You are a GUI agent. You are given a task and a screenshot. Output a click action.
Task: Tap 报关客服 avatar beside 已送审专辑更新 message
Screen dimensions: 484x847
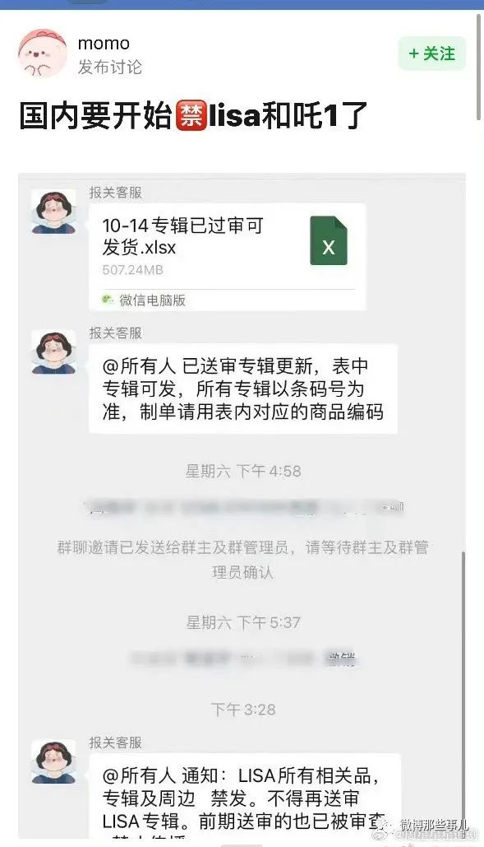(x=53, y=352)
